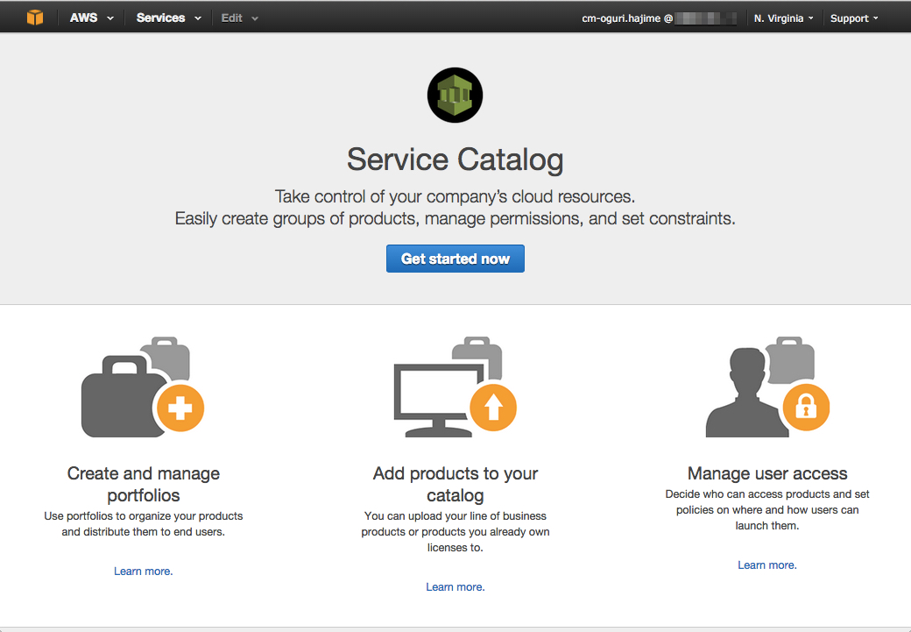
Task: Click the Service Catalog page heading
Action: click(x=455, y=159)
